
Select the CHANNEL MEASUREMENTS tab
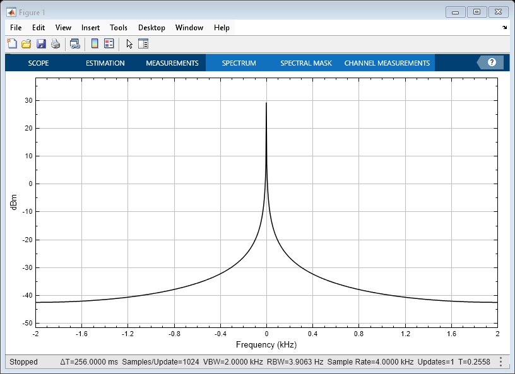(x=387, y=62)
